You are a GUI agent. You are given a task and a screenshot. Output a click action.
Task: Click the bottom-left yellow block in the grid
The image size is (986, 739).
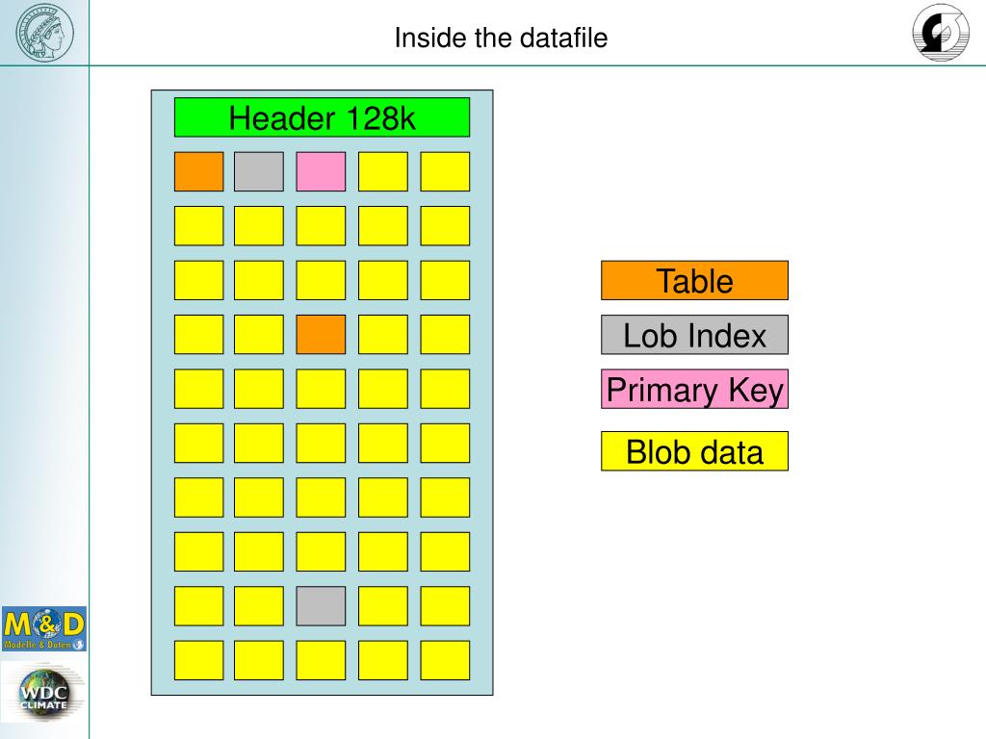198,660
